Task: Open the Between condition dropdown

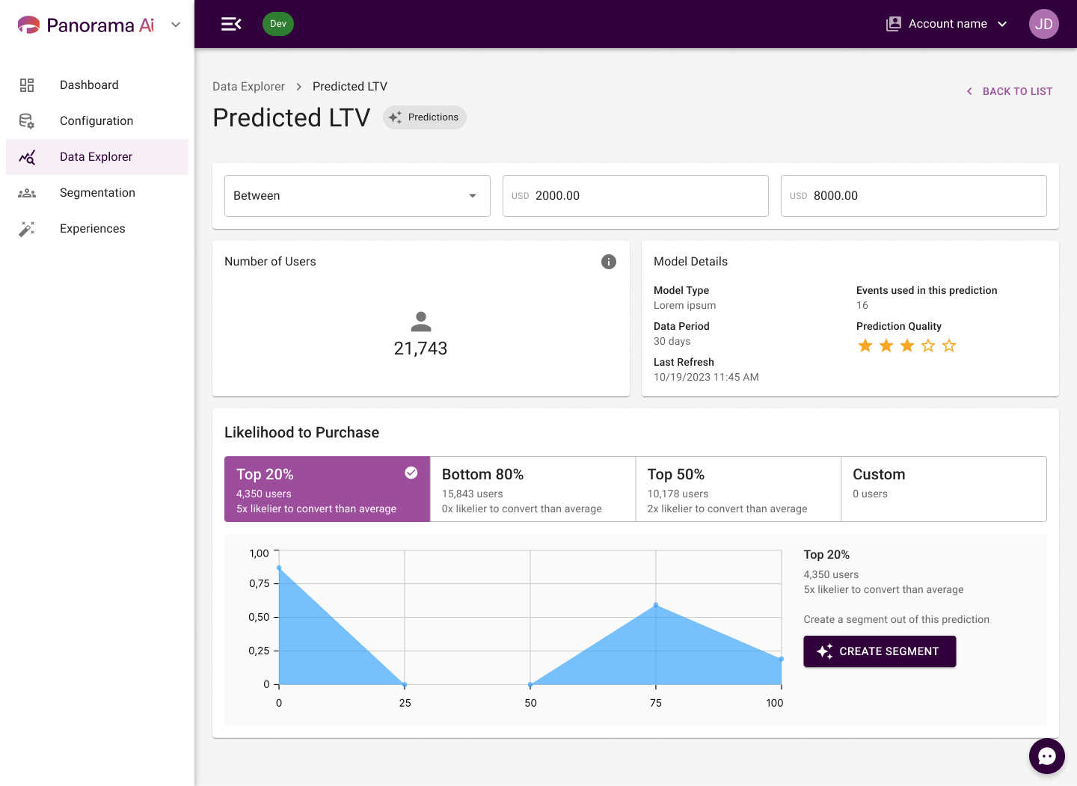Action: [x=358, y=196]
